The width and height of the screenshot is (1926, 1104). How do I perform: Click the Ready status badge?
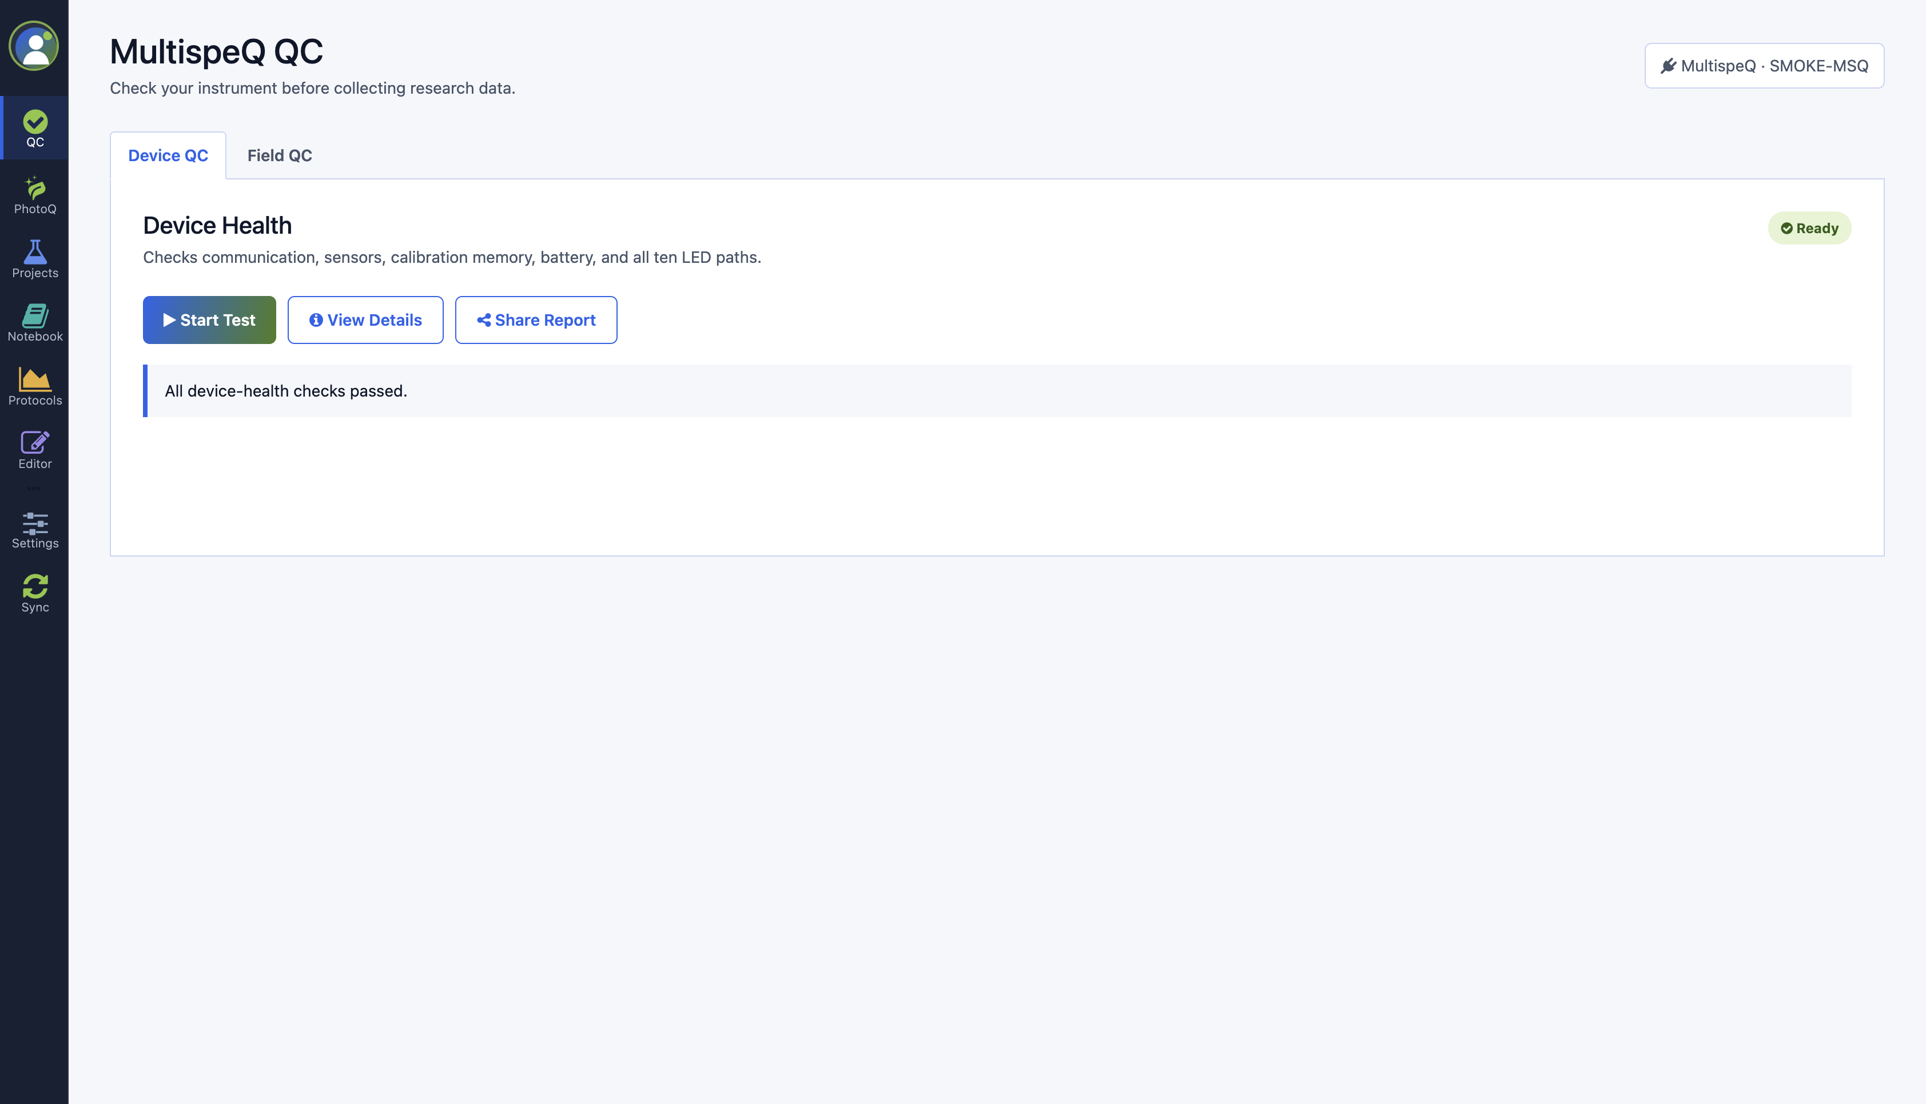tap(1809, 228)
